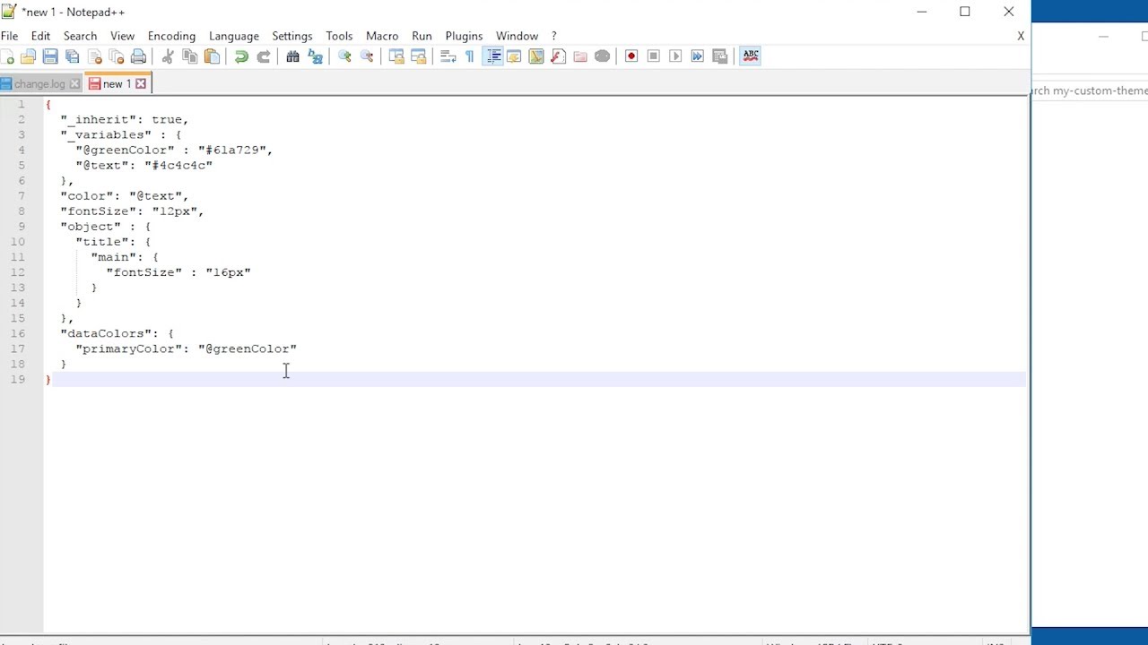The height and width of the screenshot is (645, 1148).
Task: Run macro multiple times icon
Action: (x=698, y=56)
